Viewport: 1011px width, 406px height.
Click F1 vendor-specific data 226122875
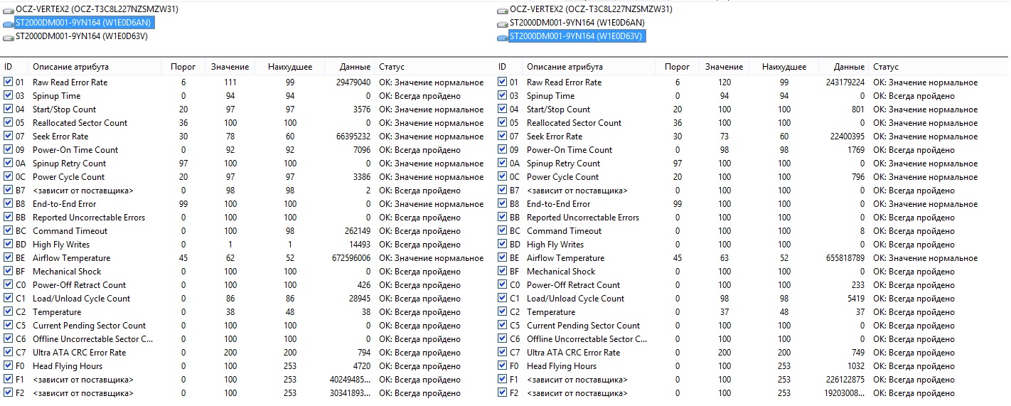pyautogui.click(x=844, y=380)
